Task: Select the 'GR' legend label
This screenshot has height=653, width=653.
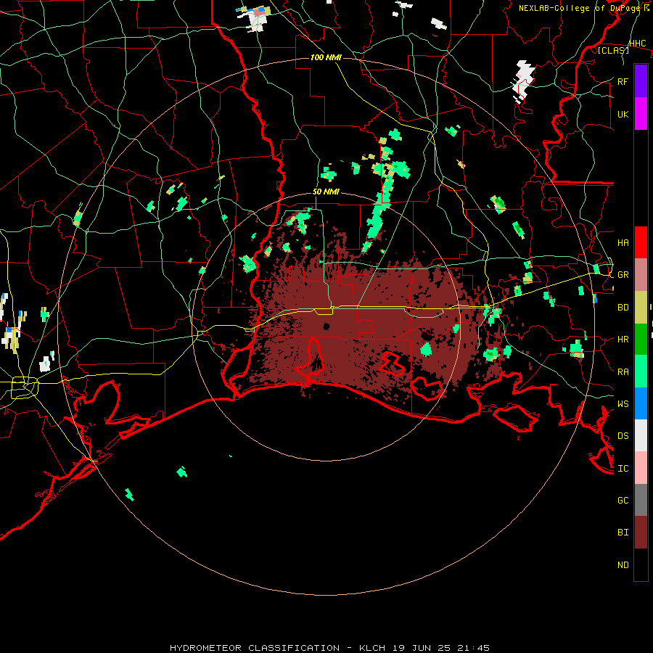Action: 623,275
